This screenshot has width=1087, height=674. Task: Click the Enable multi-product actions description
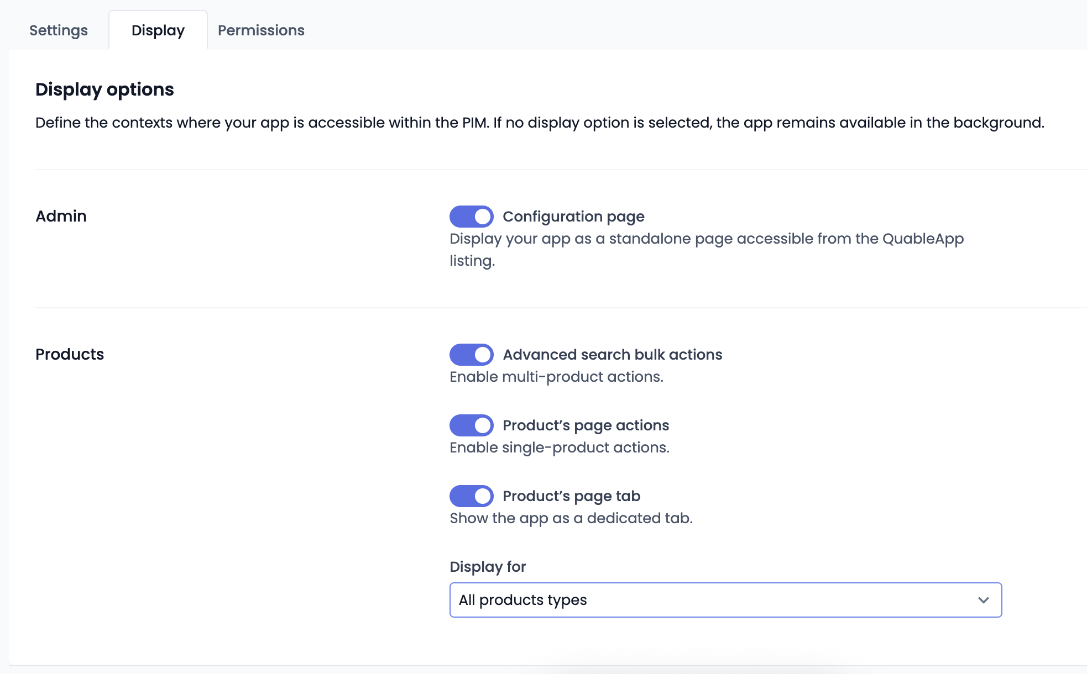pyautogui.click(x=556, y=377)
